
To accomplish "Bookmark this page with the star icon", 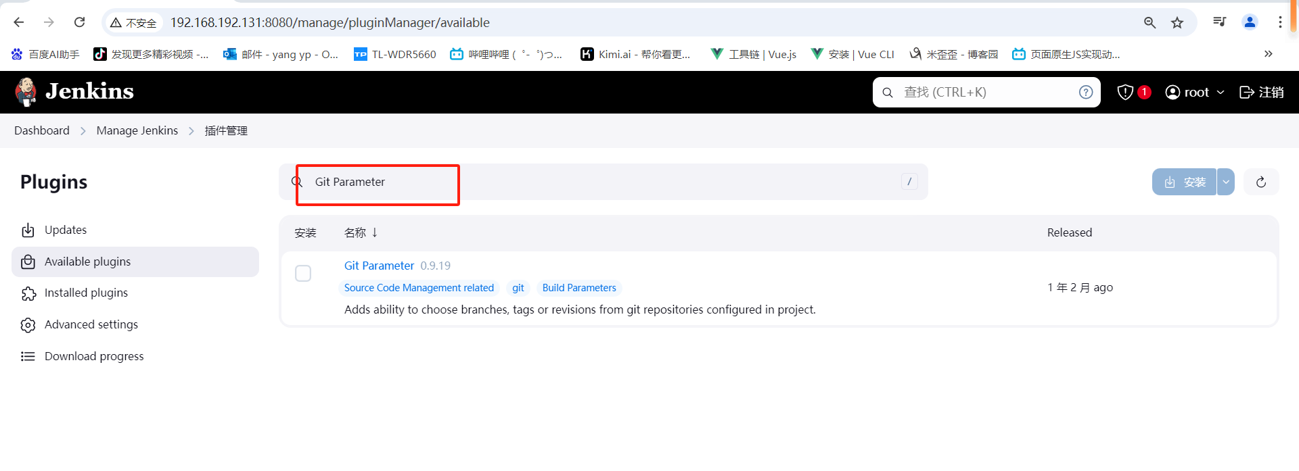I will click(1177, 22).
